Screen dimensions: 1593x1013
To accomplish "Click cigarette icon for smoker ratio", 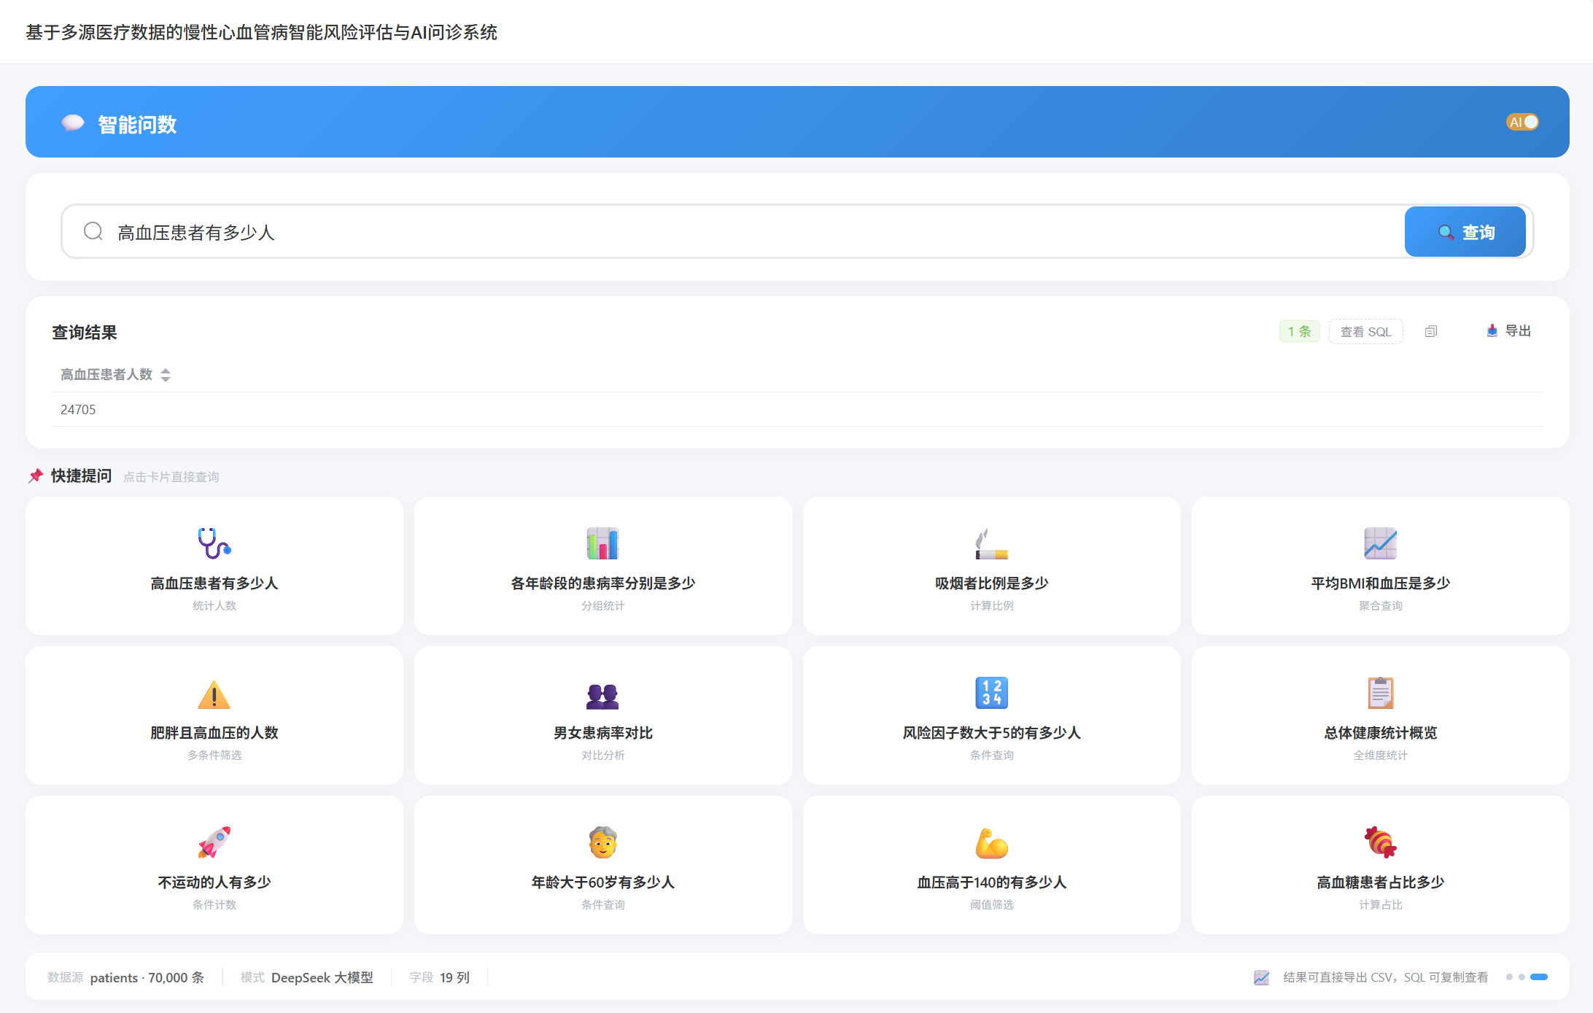I will point(991,543).
